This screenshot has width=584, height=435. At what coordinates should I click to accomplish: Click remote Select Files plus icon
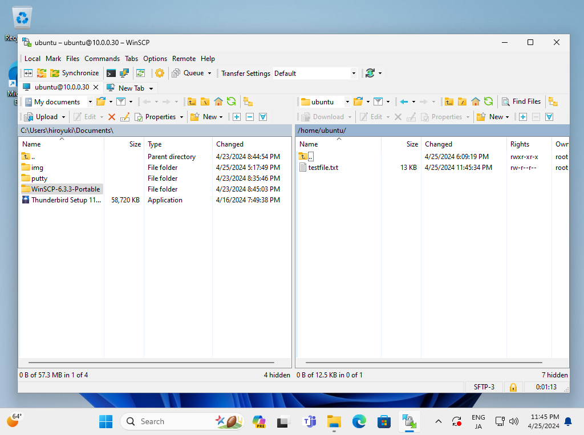[x=523, y=117]
